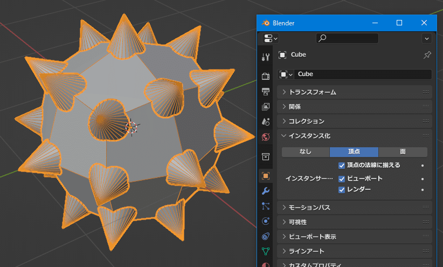Expand the 可視性 panel
443x267 pixels.
tap(355, 222)
